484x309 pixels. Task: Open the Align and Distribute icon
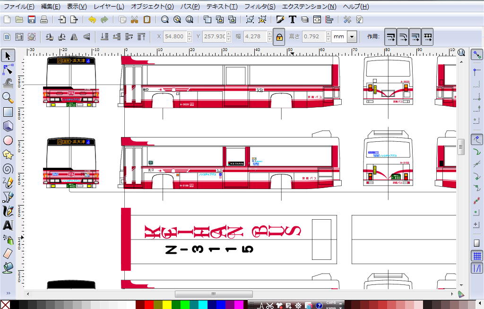tap(329, 20)
